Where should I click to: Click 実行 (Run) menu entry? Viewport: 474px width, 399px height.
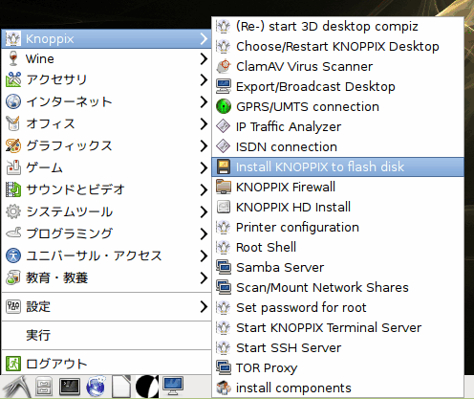106,335
